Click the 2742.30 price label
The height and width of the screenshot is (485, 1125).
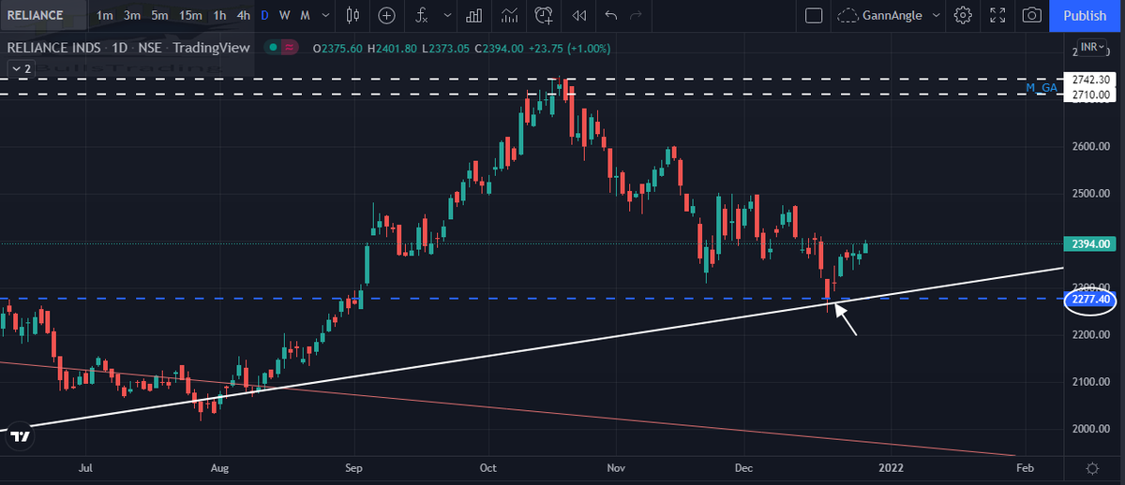pyautogui.click(x=1088, y=81)
